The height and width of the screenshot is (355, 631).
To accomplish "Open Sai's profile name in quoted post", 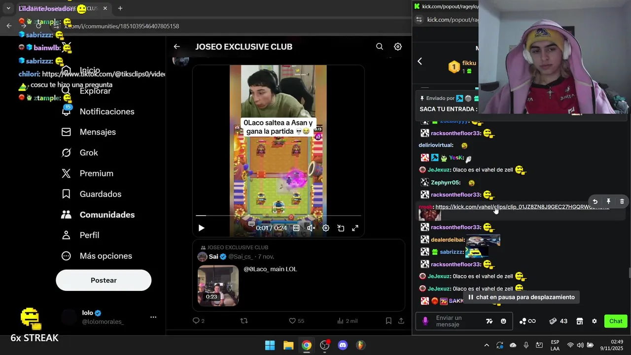I will [213, 256].
